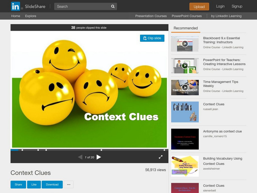Go to Home in navigation bar
The width and height of the screenshot is (257, 193).
coord(15,16)
